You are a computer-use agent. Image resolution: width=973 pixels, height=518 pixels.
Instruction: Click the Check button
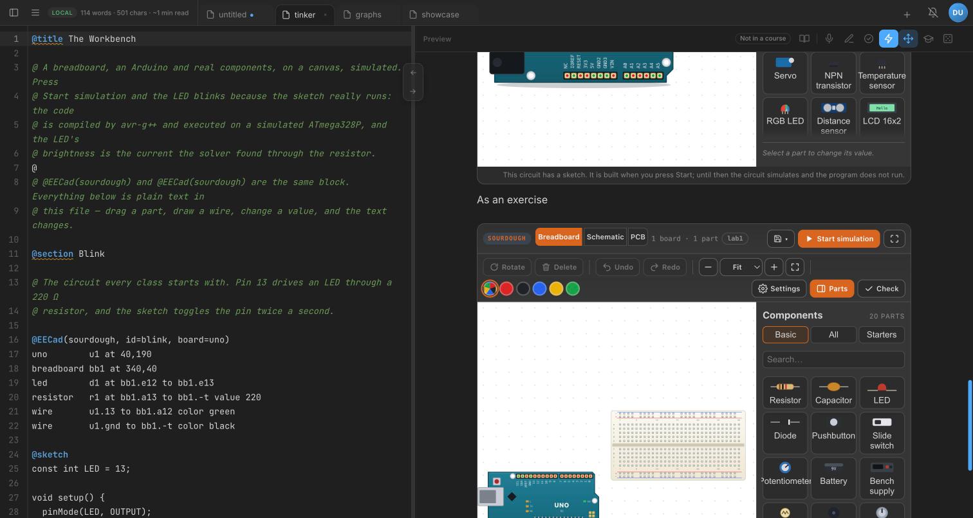[x=882, y=289]
